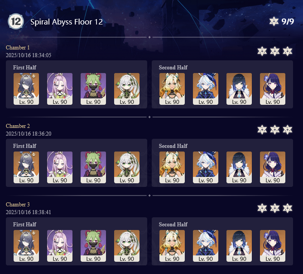This screenshot has width=303, height=274.
Task: Click the Chamber 1 label
Action: (x=18, y=48)
